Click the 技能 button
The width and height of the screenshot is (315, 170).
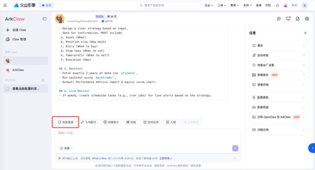[x=131, y=122]
